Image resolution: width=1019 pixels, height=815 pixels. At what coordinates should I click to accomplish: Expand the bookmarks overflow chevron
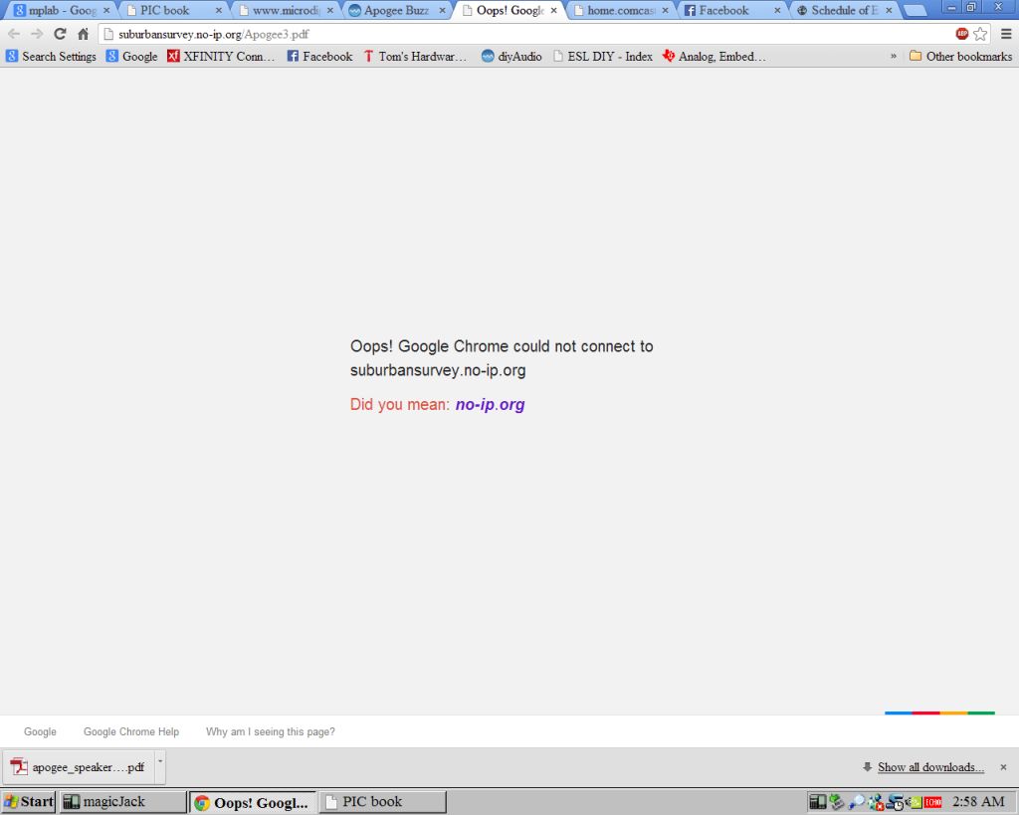pyautogui.click(x=894, y=57)
